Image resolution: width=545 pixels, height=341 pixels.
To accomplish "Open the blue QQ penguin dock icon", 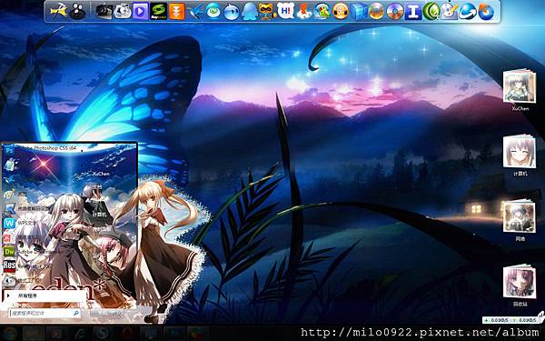I will pyautogui.click(x=250, y=11).
